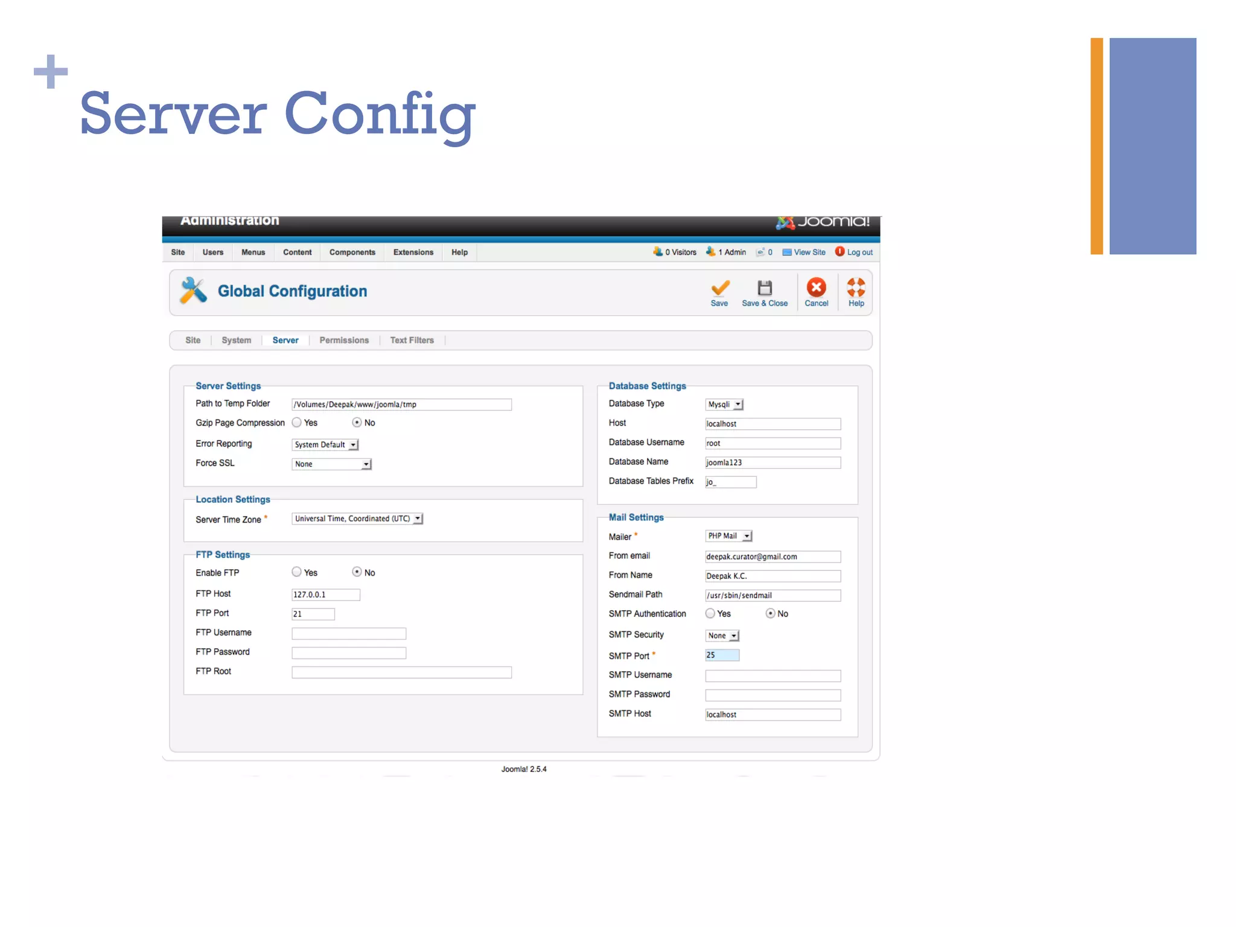This screenshot has width=1236, height=927.
Task: Click the Global Configuration tools icon
Action: pos(193,290)
